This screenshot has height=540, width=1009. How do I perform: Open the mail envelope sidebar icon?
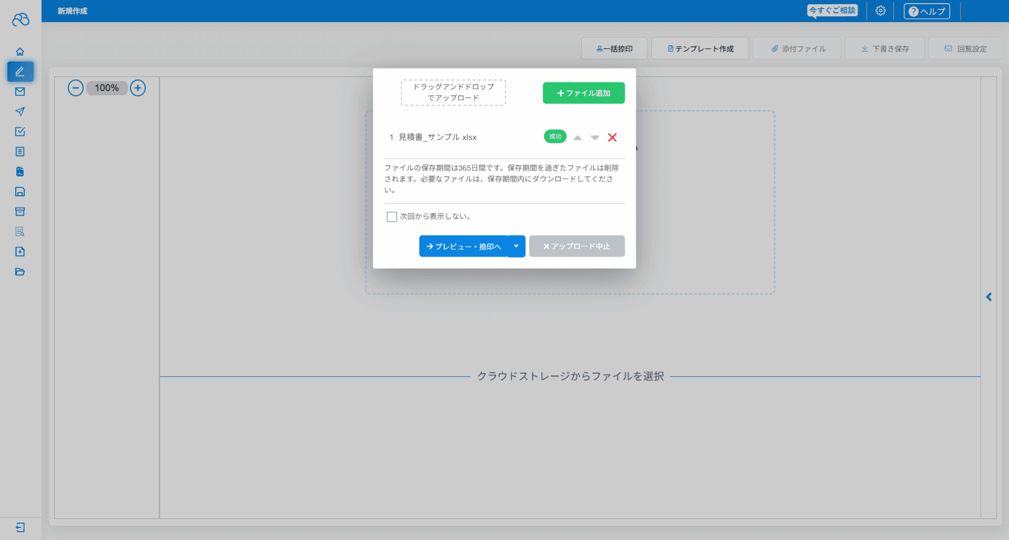coord(20,91)
